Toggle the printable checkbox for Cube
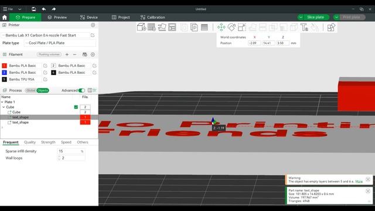Viewport: 375px width, 211px height. click(76, 107)
